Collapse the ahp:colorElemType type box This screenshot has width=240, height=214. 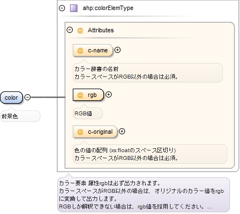pyautogui.click(x=62, y=8)
